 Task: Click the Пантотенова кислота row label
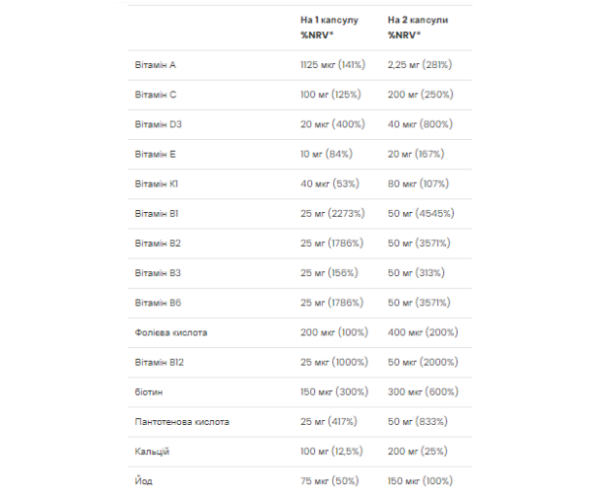tap(182, 421)
